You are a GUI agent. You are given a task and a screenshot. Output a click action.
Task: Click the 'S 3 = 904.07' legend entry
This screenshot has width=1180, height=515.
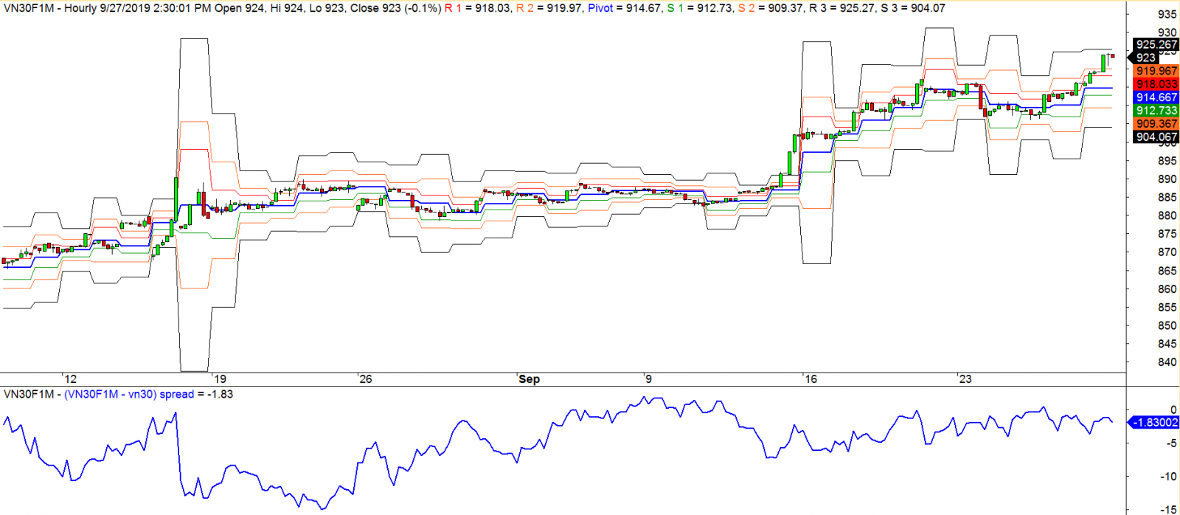[x=913, y=8]
